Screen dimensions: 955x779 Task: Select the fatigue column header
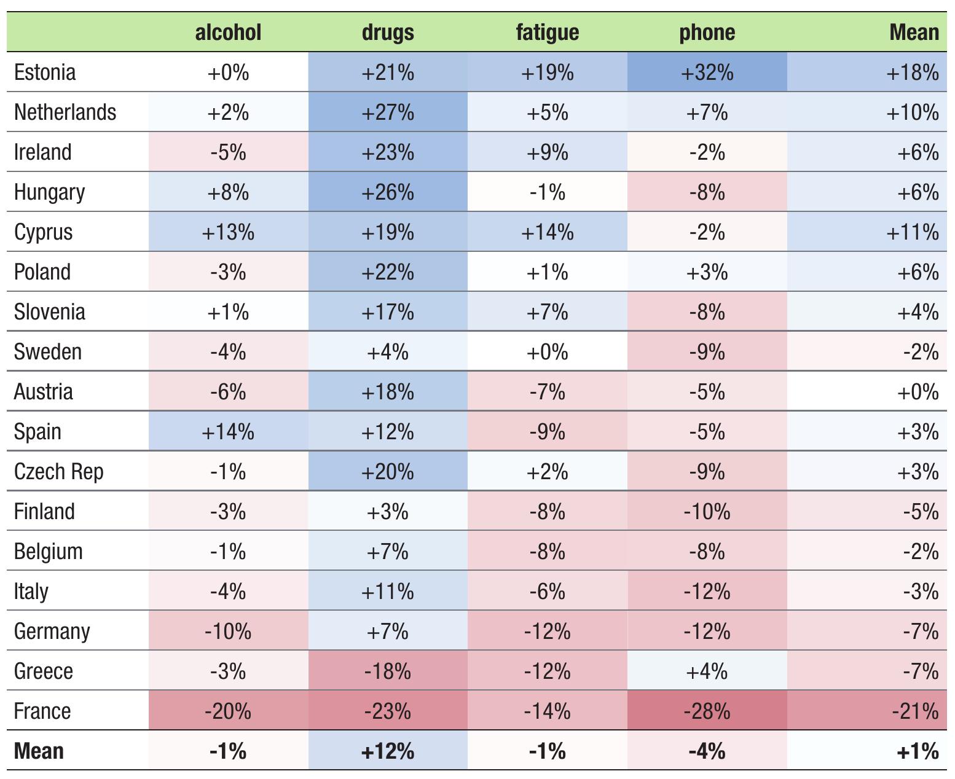coord(547,33)
